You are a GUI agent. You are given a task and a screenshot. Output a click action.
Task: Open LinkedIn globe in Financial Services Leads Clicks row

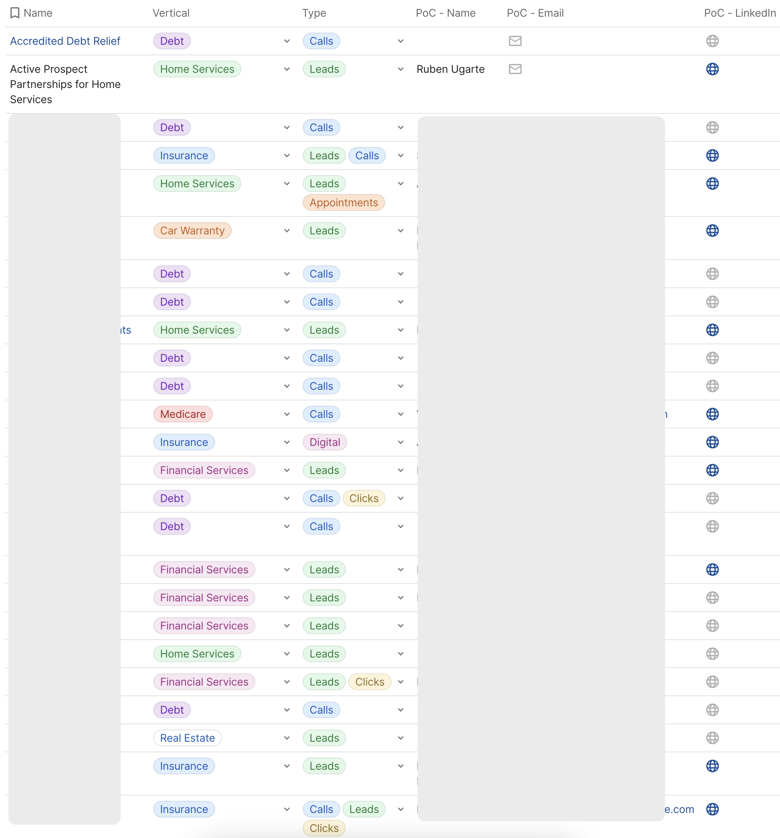click(712, 682)
